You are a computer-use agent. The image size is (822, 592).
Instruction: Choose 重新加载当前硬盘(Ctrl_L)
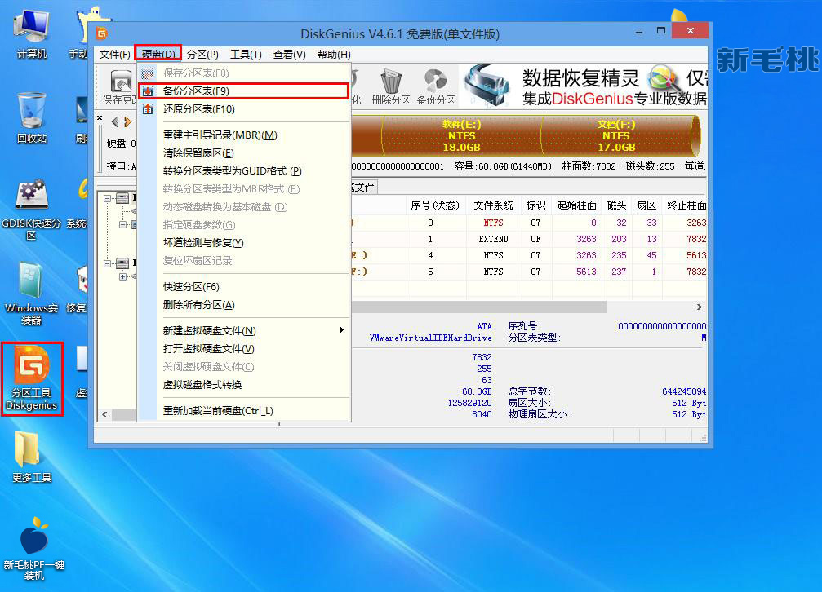point(244,411)
